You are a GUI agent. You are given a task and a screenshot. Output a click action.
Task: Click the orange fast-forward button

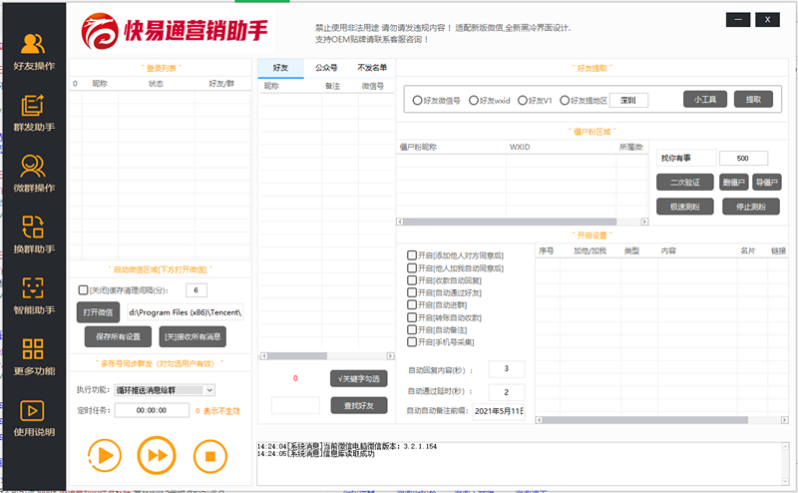coord(157,455)
